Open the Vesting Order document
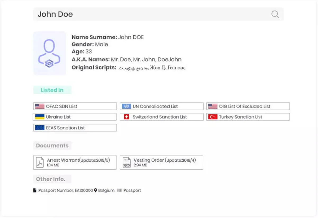This screenshot has height=218, width=318. point(161,162)
